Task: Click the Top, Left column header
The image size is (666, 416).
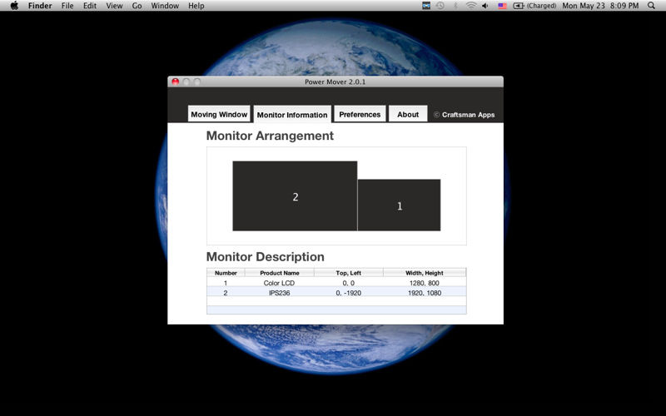Action: coord(349,273)
